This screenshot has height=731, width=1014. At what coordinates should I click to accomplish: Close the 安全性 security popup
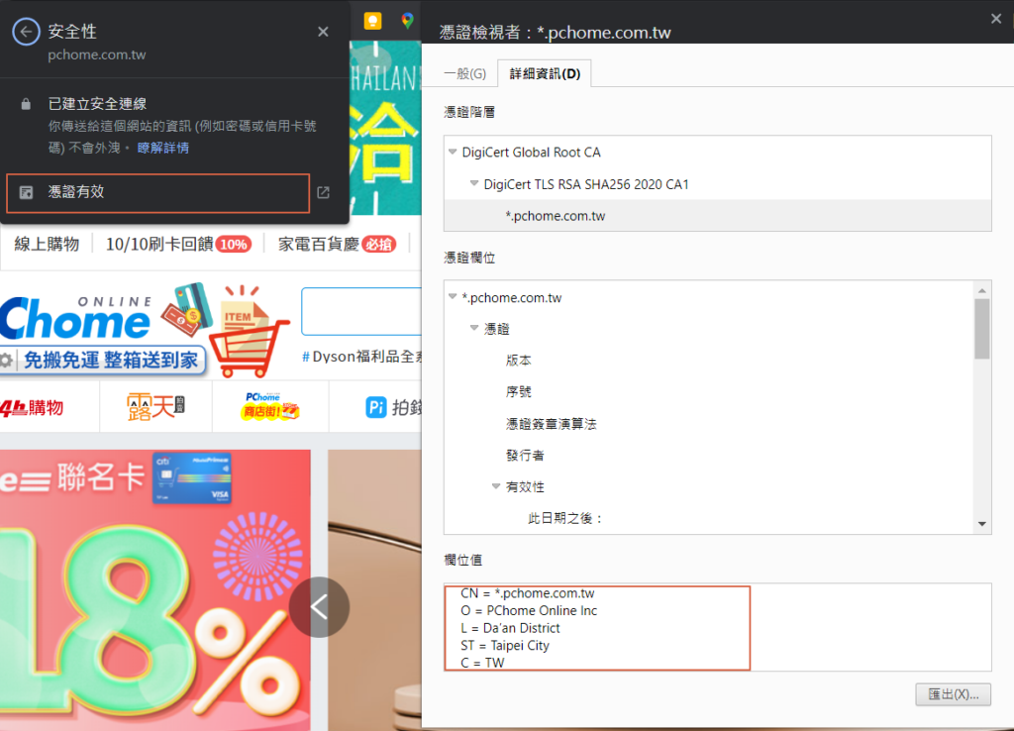pyautogui.click(x=324, y=32)
